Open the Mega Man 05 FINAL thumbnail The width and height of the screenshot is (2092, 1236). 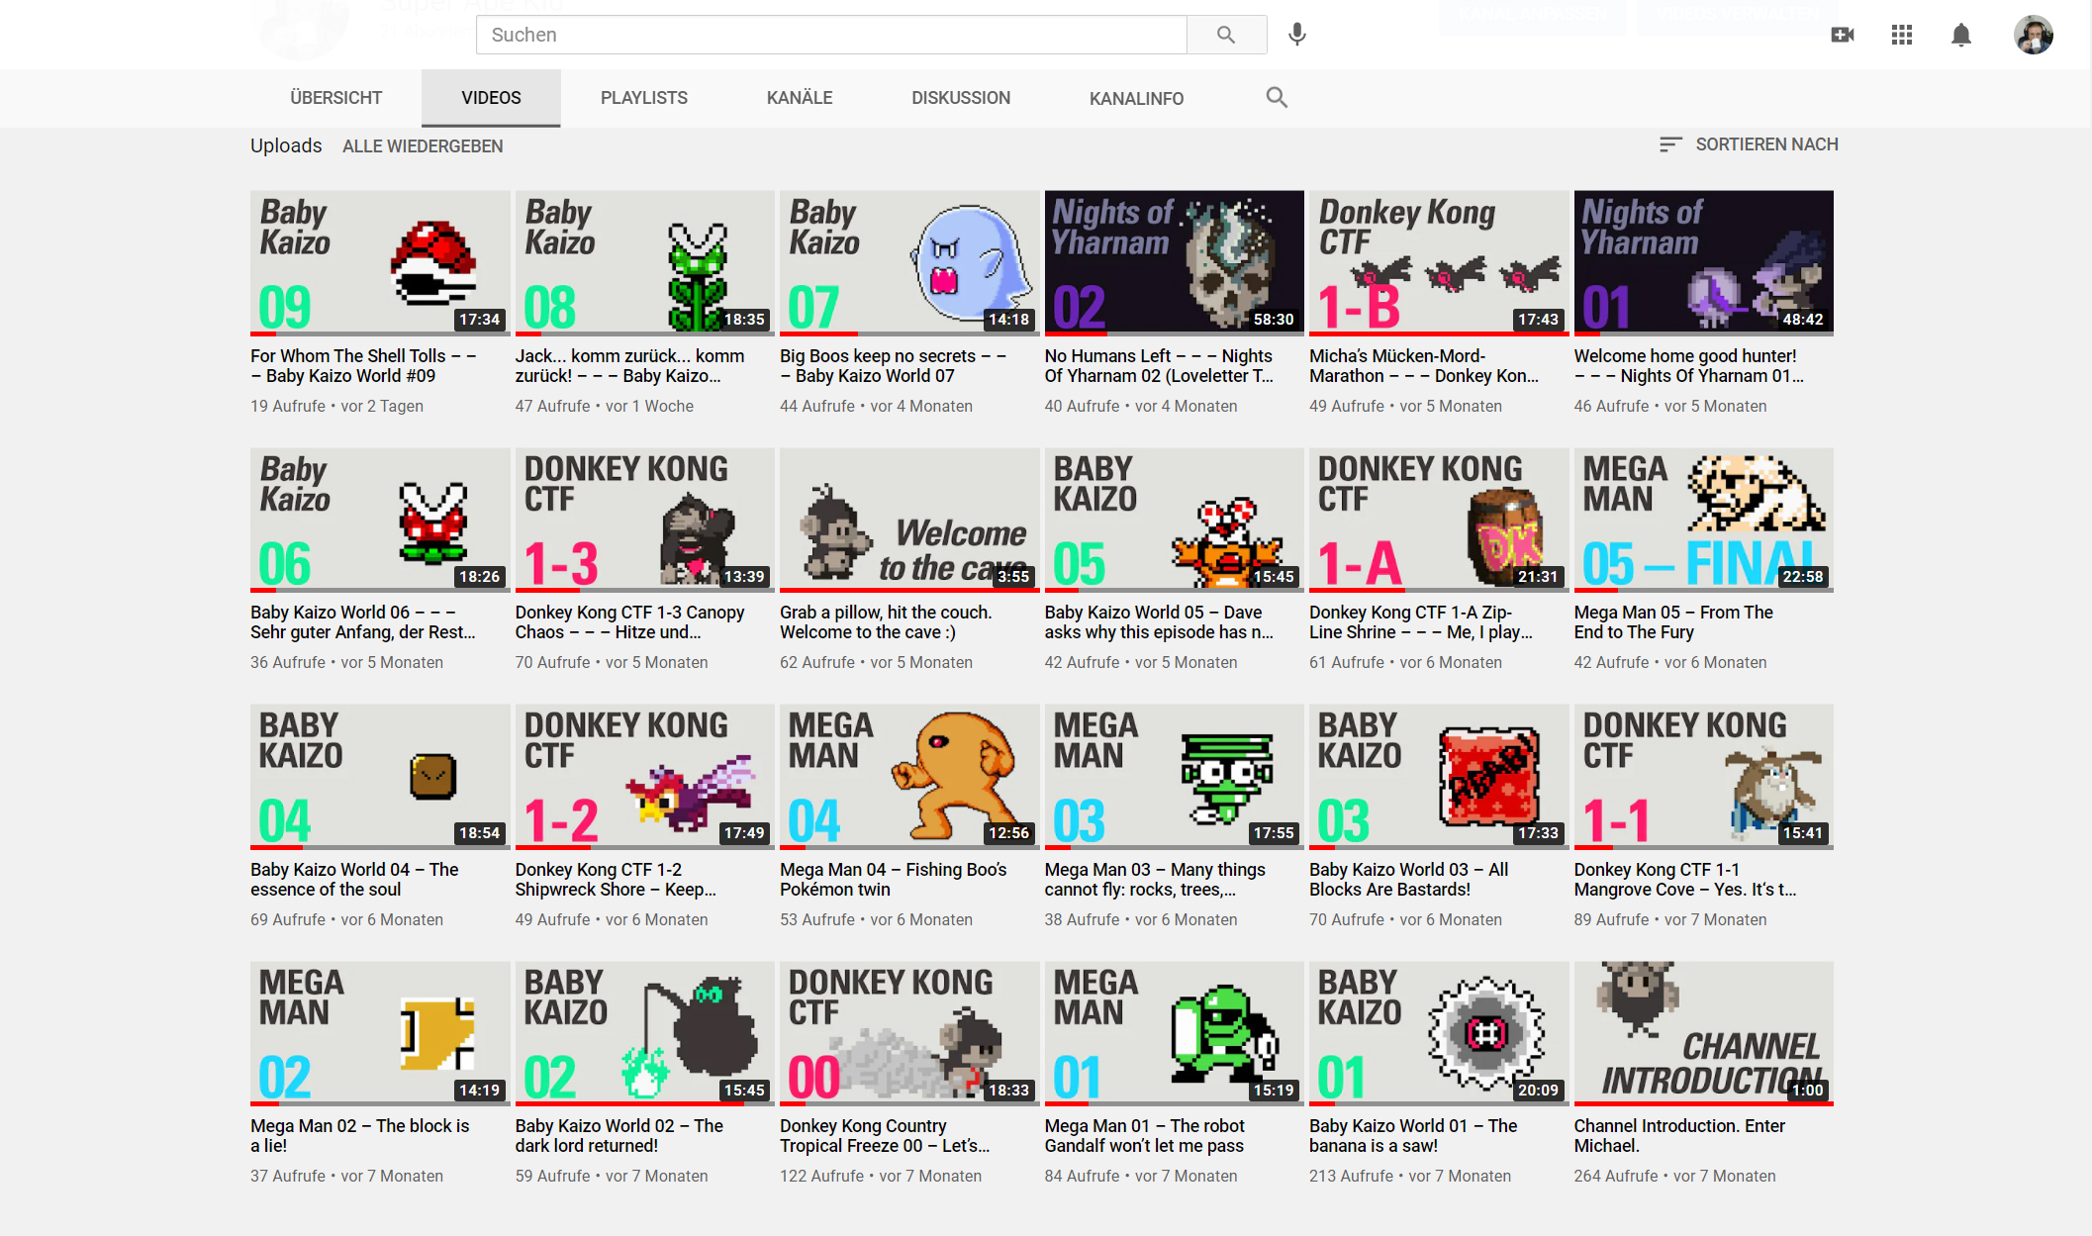tap(1703, 520)
